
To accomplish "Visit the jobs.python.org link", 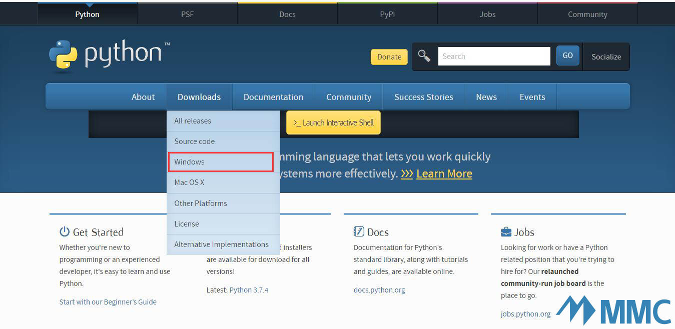I will click(x=526, y=314).
